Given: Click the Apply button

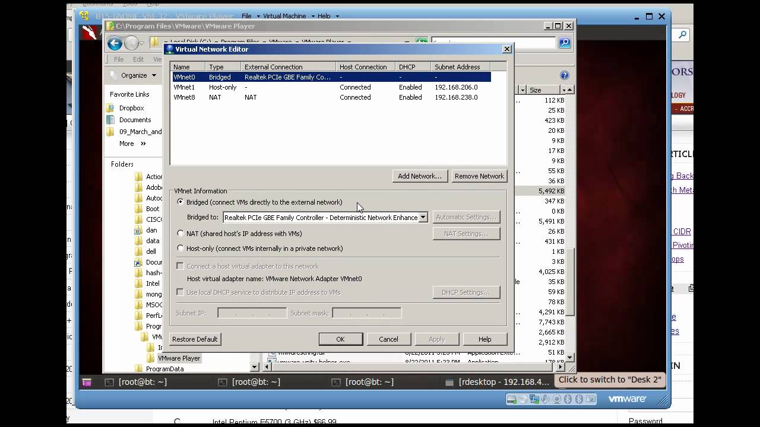Looking at the screenshot, I should coord(436,339).
